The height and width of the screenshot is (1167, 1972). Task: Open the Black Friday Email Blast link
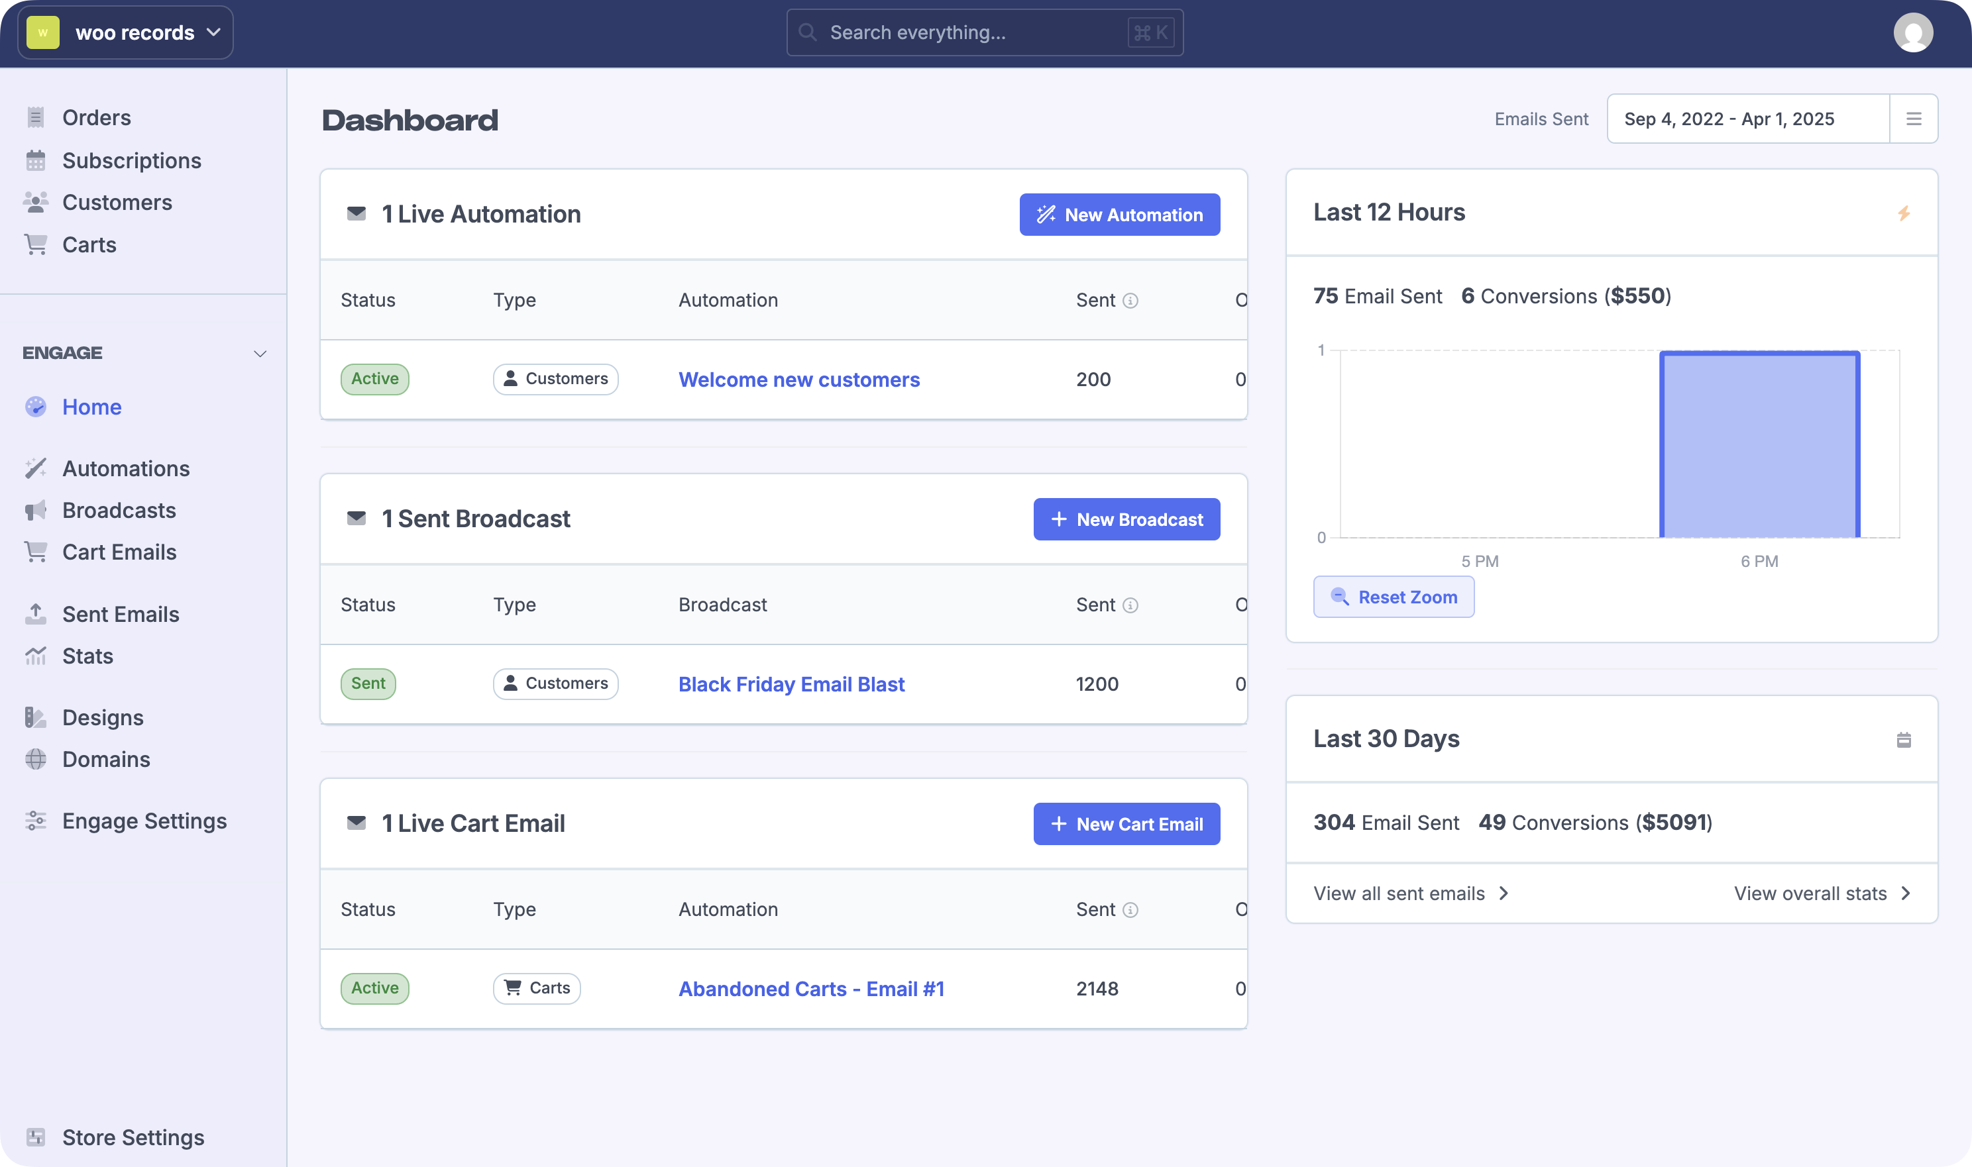tap(791, 684)
